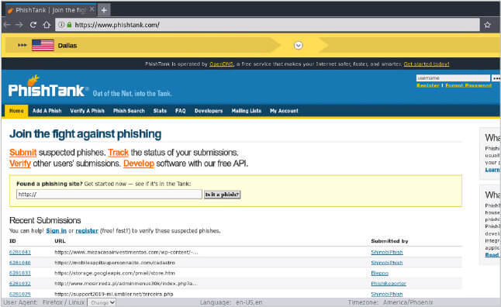This screenshot has height=307, width=501.
Task: Click the Dallas location label
Action: pos(67,46)
